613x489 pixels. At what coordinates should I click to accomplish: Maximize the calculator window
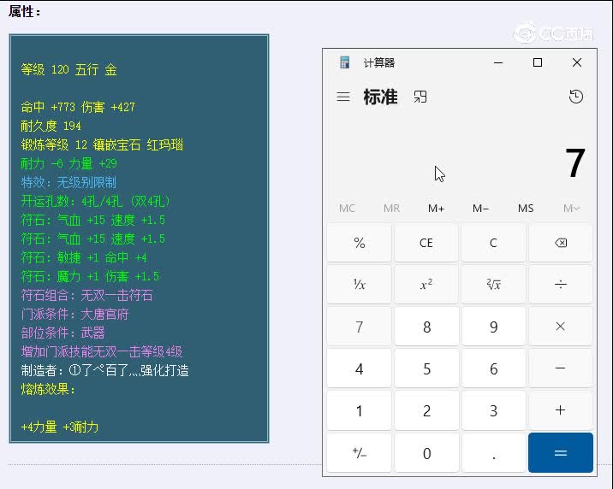click(x=538, y=62)
